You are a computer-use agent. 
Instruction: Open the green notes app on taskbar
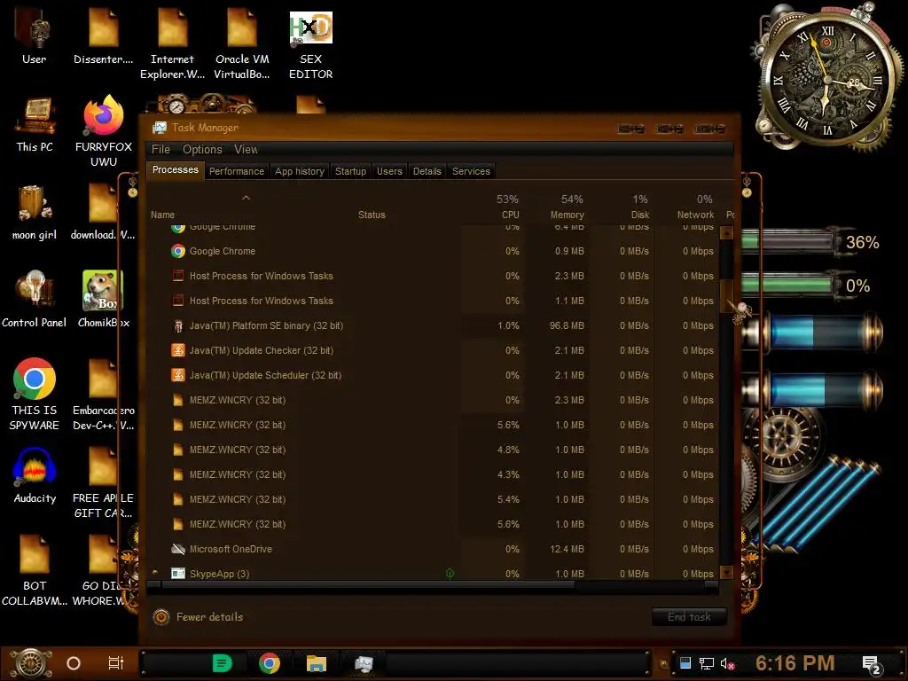(222, 663)
